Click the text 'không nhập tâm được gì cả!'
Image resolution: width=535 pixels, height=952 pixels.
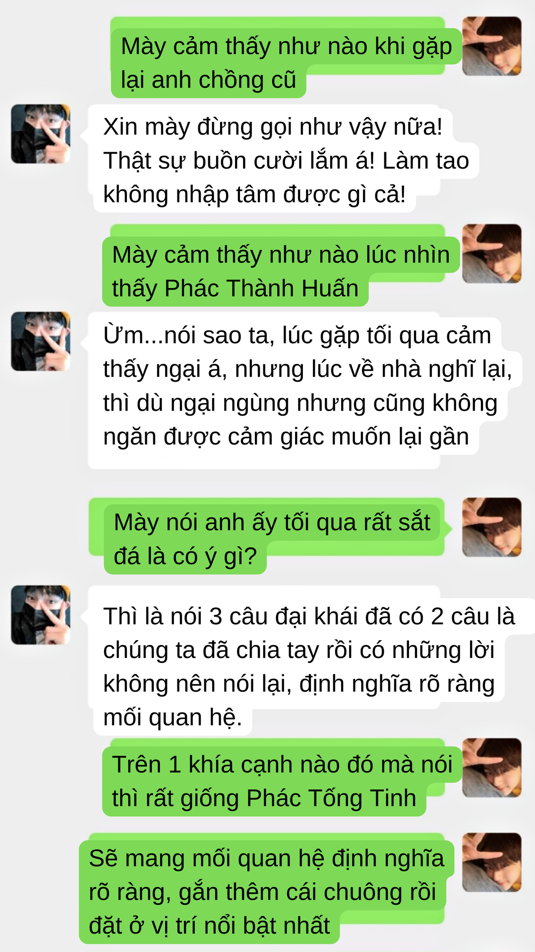pyautogui.click(x=254, y=194)
